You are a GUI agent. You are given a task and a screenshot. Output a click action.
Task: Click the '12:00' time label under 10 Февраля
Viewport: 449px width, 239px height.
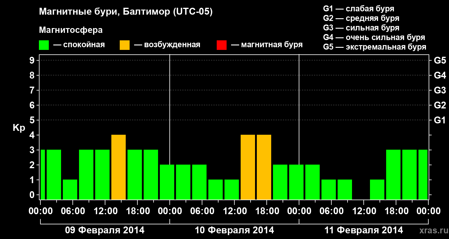(234, 211)
